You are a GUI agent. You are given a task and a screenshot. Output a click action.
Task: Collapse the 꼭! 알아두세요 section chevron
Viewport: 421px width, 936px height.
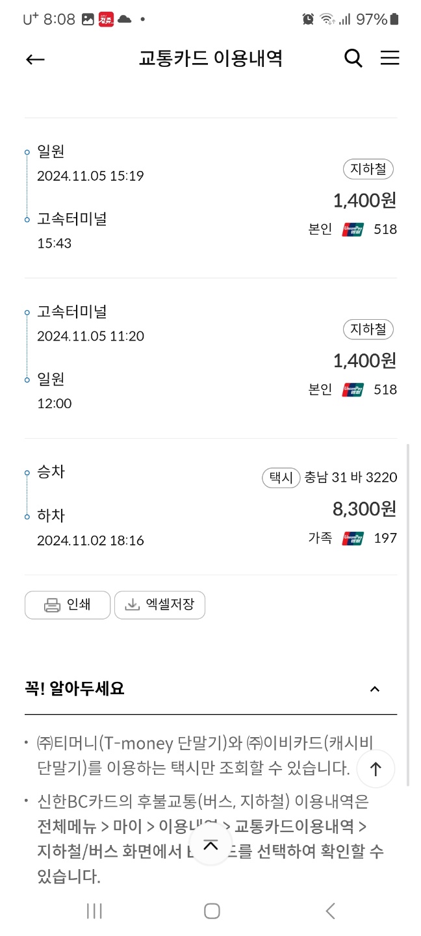point(375,689)
